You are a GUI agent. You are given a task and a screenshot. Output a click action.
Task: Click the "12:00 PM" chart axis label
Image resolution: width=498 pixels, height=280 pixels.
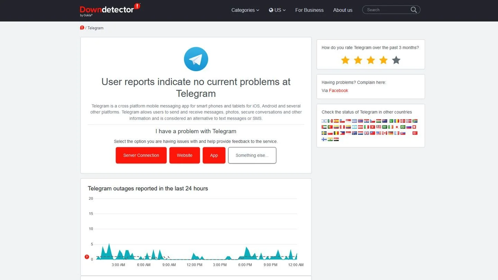(x=194, y=265)
